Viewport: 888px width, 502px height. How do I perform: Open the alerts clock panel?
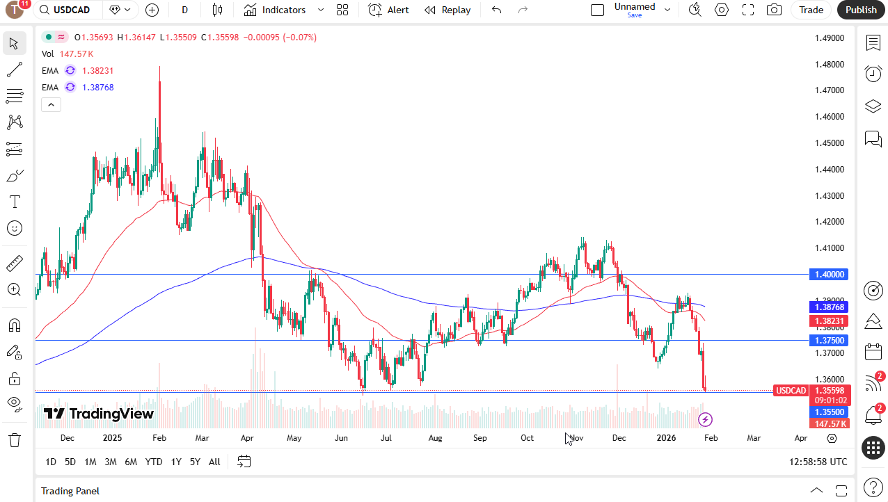(x=873, y=73)
